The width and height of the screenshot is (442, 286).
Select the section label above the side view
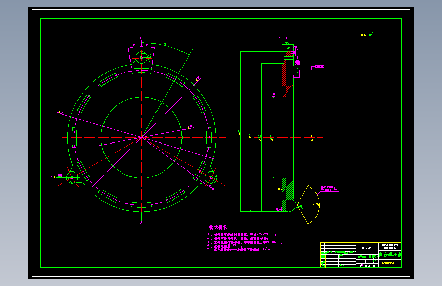pyautogui.click(x=283, y=38)
